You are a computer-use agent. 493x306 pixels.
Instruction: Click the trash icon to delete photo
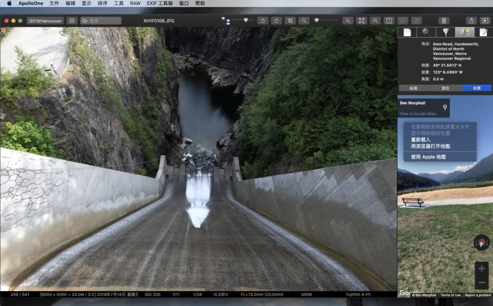443,21
